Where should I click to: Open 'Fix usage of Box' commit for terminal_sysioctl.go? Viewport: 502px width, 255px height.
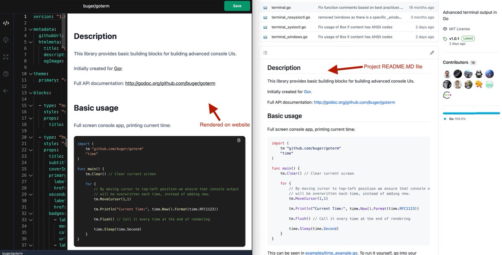click(355, 27)
